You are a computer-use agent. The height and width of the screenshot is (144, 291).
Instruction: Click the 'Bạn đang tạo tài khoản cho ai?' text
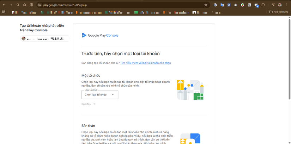(101, 63)
